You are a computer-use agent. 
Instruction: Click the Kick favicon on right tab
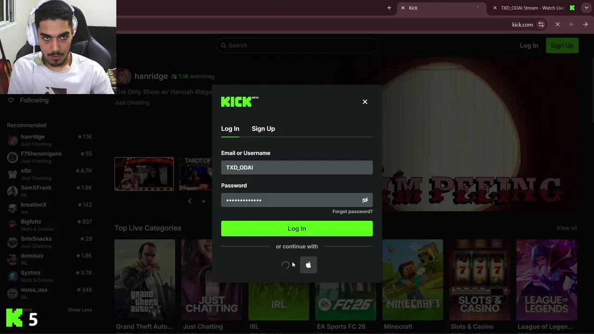tap(572, 8)
